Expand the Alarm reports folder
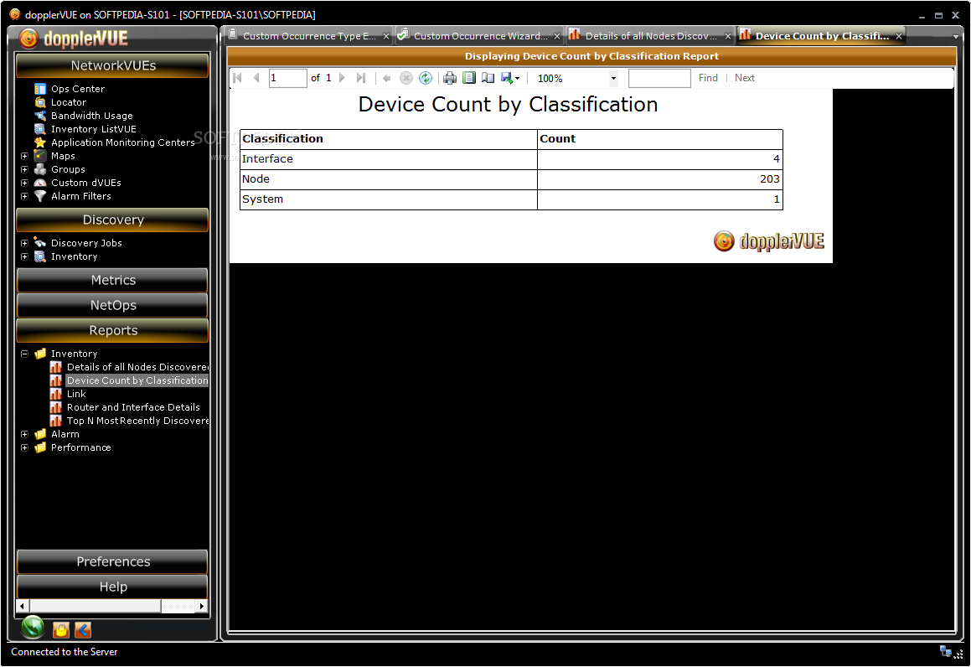The height and width of the screenshot is (667, 971). [x=24, y=434]
